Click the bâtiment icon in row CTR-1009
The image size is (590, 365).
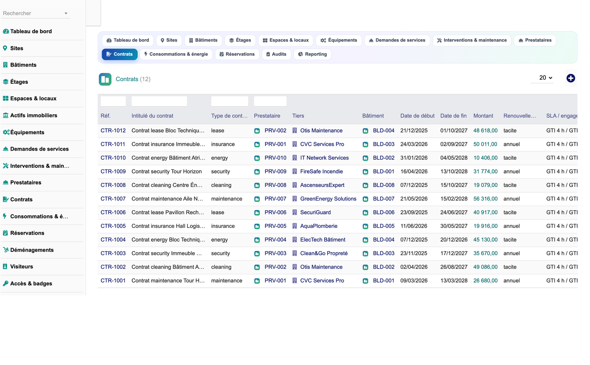pyautogui.click(x=365, y=172)
